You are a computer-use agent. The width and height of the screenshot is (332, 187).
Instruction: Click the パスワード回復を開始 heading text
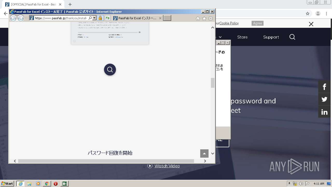pos(110,153)
